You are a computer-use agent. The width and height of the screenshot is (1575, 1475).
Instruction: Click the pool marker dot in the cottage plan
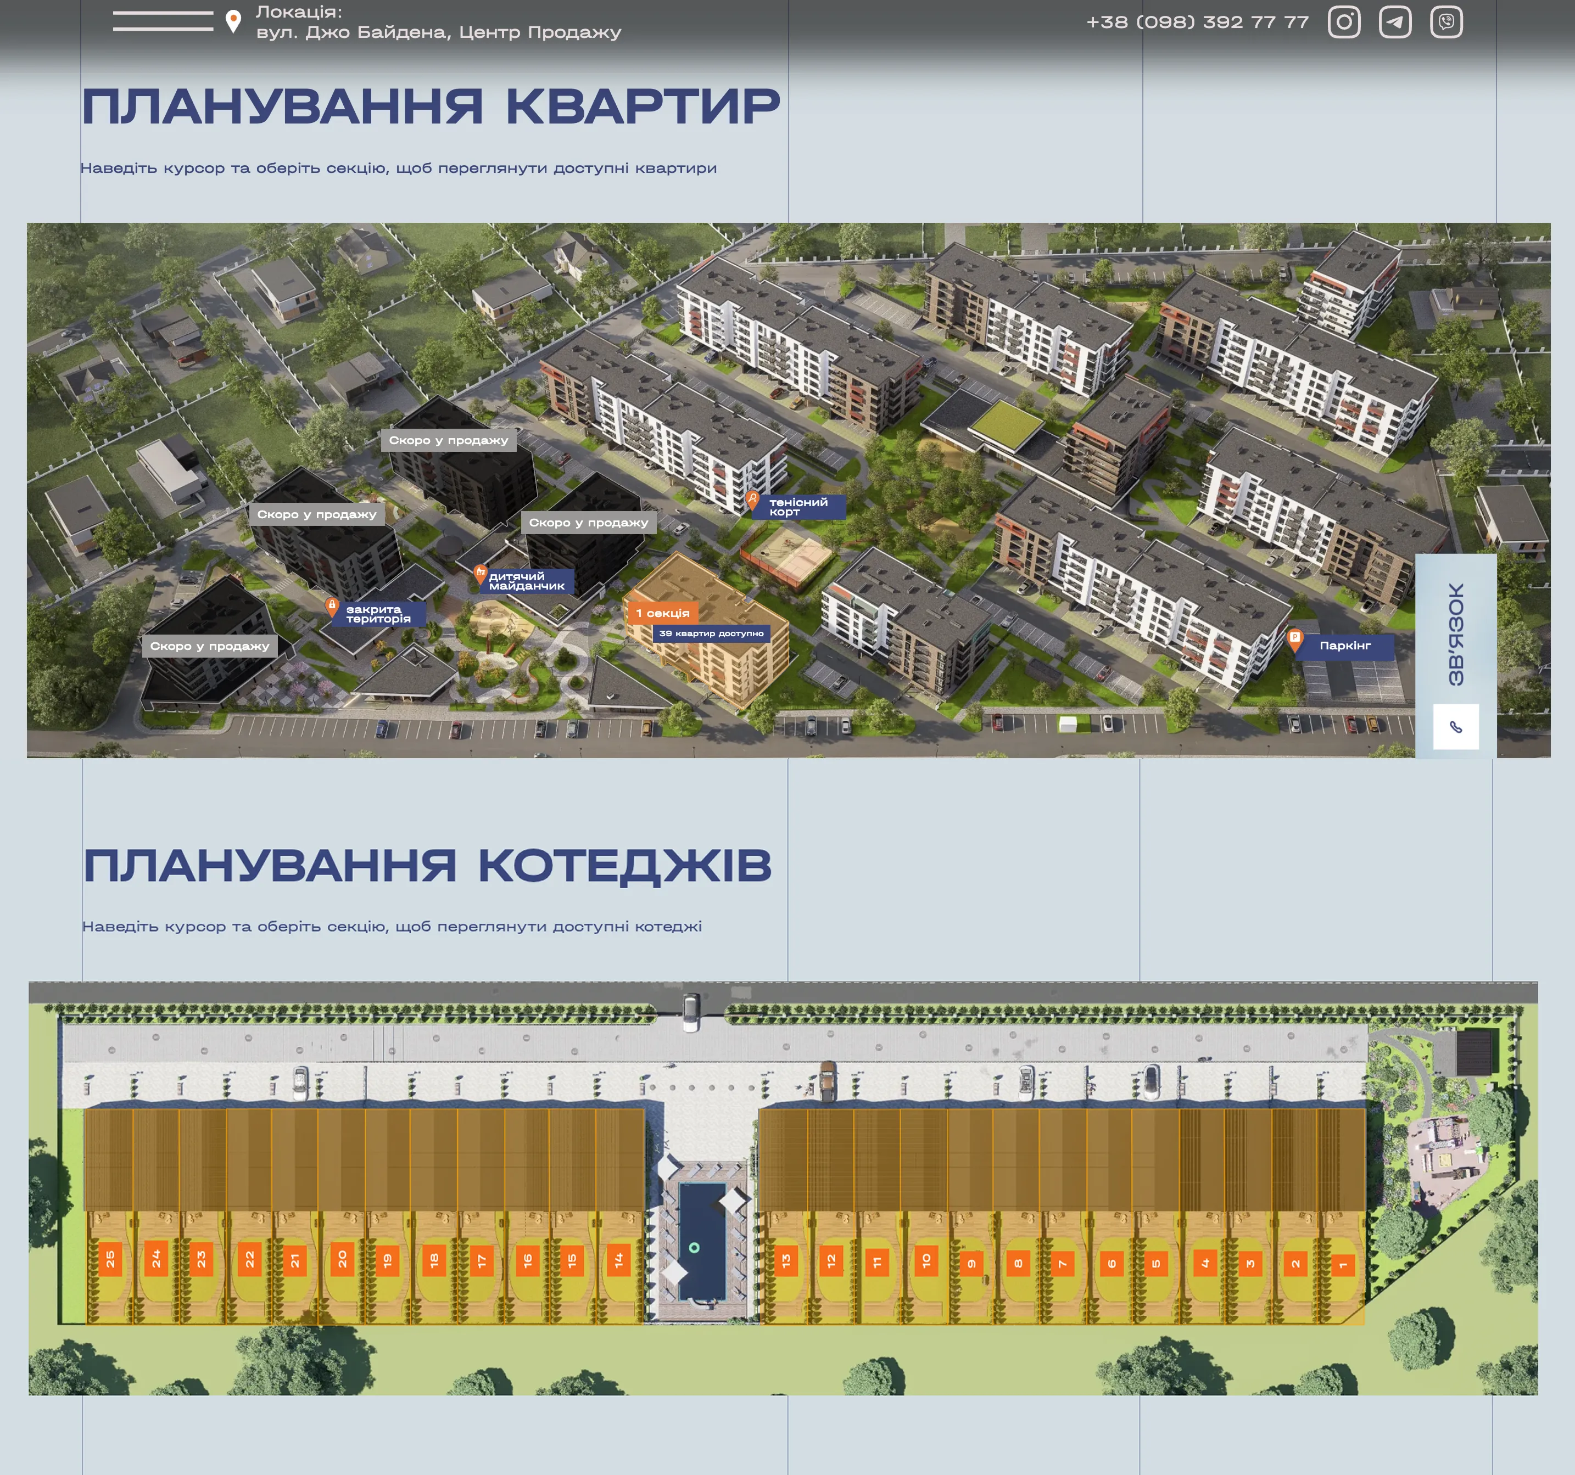[x=694, y=1248]
